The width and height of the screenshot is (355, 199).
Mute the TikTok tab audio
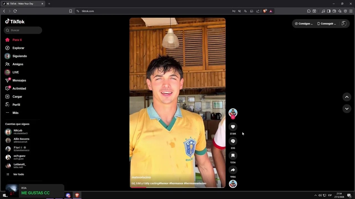[x=7, y=4]
